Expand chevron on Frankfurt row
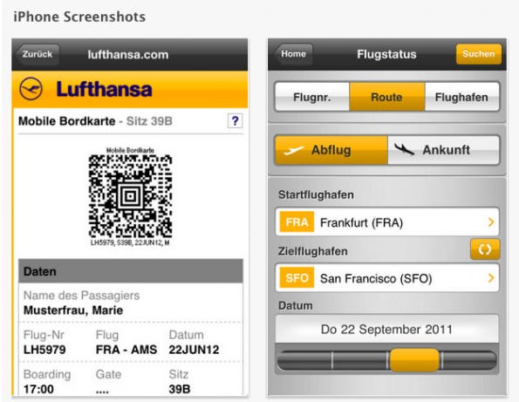This screenshot has height=402, width=519. (491, 222)
